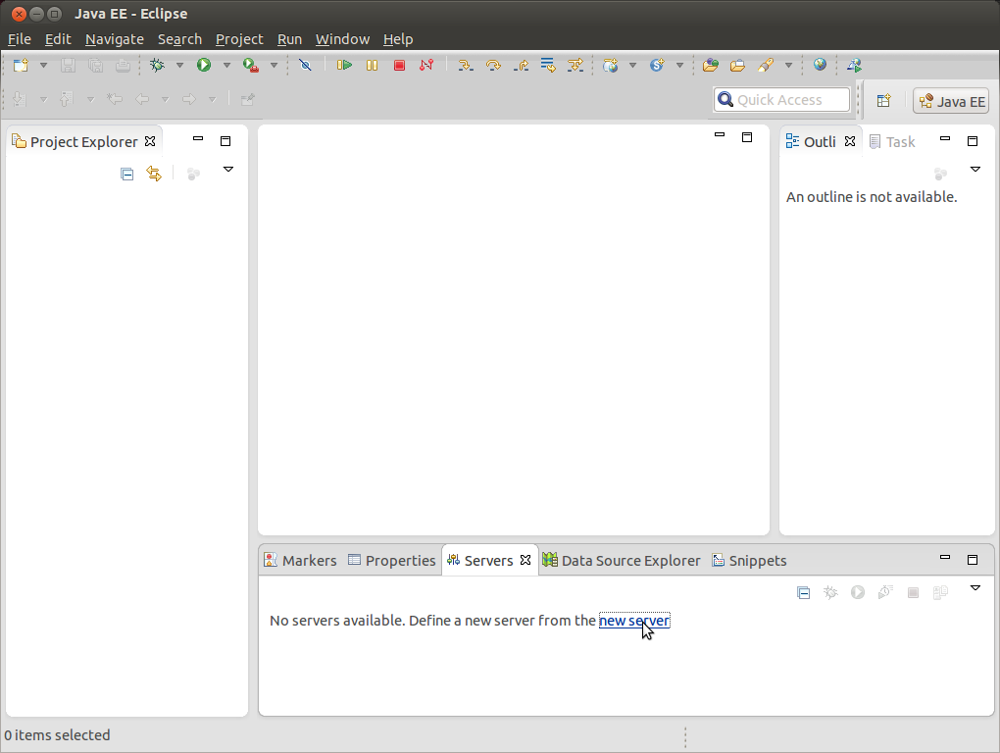Open the Servers View Menu triangle
1000x753 pixels.
point(975,588)
